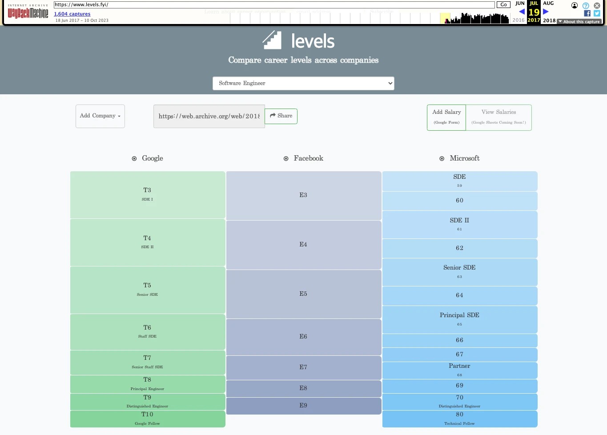607x435 pixels.
Task: Remove Facebook column via its circle-x icon
Action: (286, 159)
